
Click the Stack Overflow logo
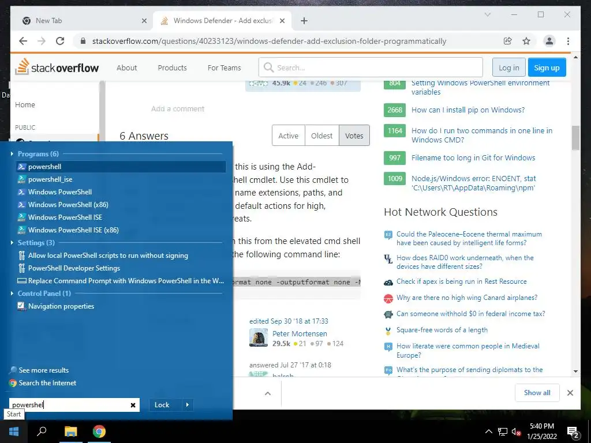pyautogui.click(x=57, y=67)
